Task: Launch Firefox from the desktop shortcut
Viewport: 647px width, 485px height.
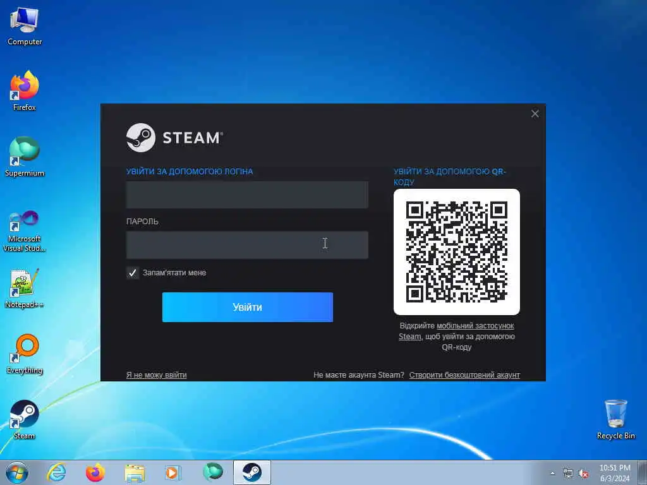Action: [25, 91]
